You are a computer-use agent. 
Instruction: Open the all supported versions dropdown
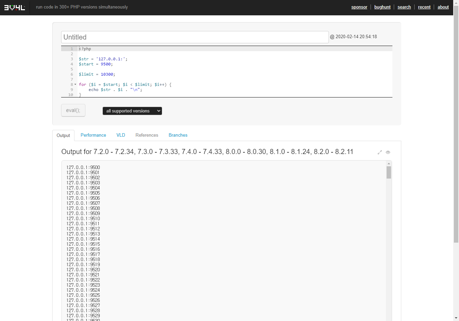132,111
